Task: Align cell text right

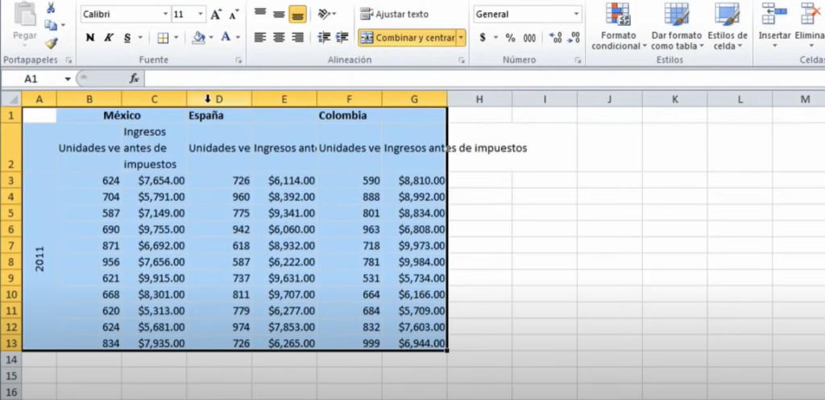Action: click(298, 37)
